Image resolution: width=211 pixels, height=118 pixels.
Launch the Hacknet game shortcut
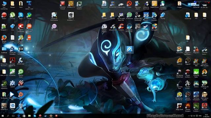(179, 61)
